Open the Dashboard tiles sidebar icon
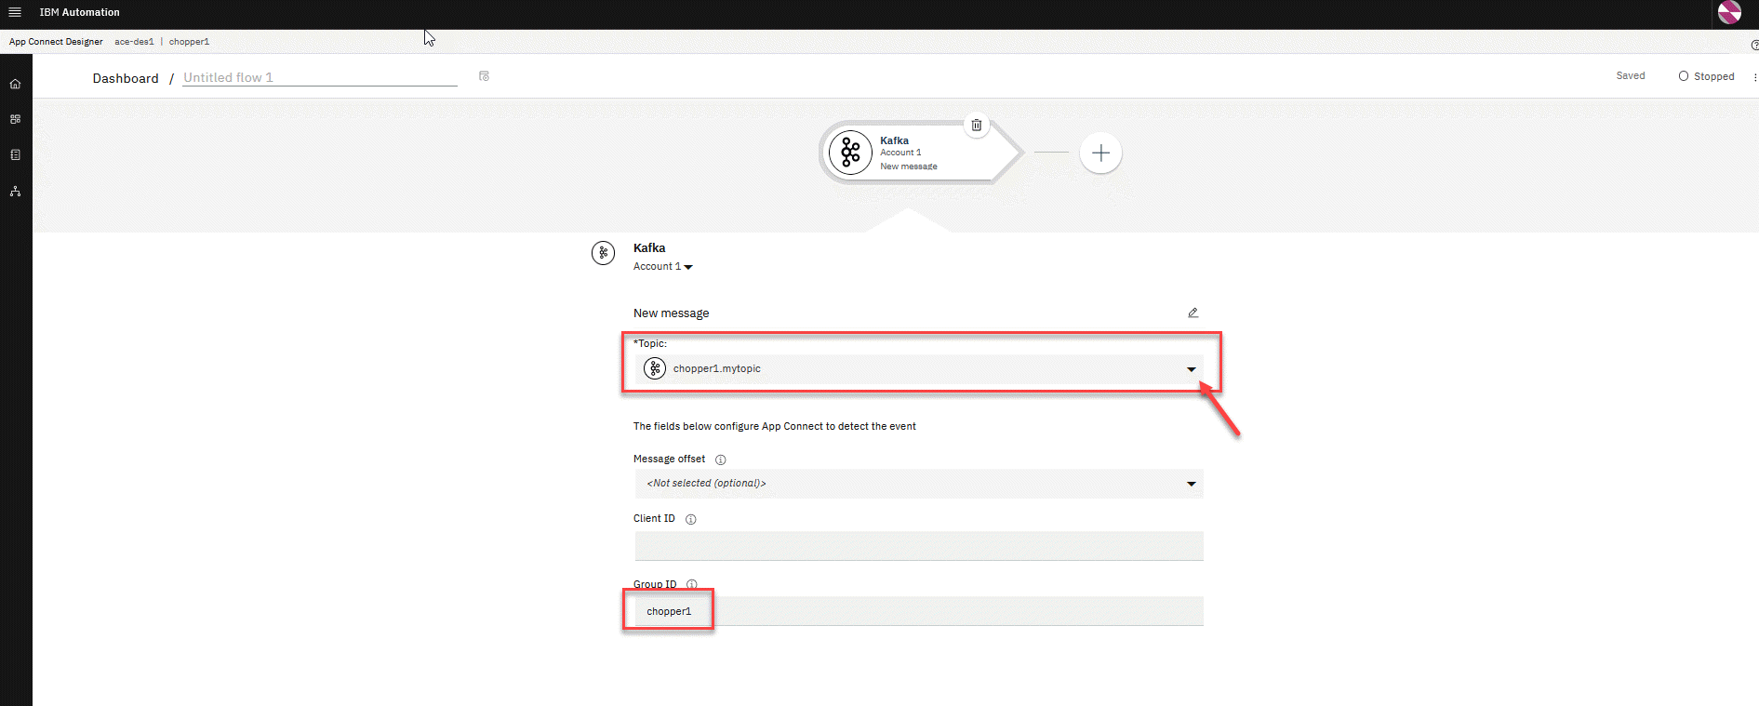The width and height of the screenshot is (1759, 706). pos(15,119)
